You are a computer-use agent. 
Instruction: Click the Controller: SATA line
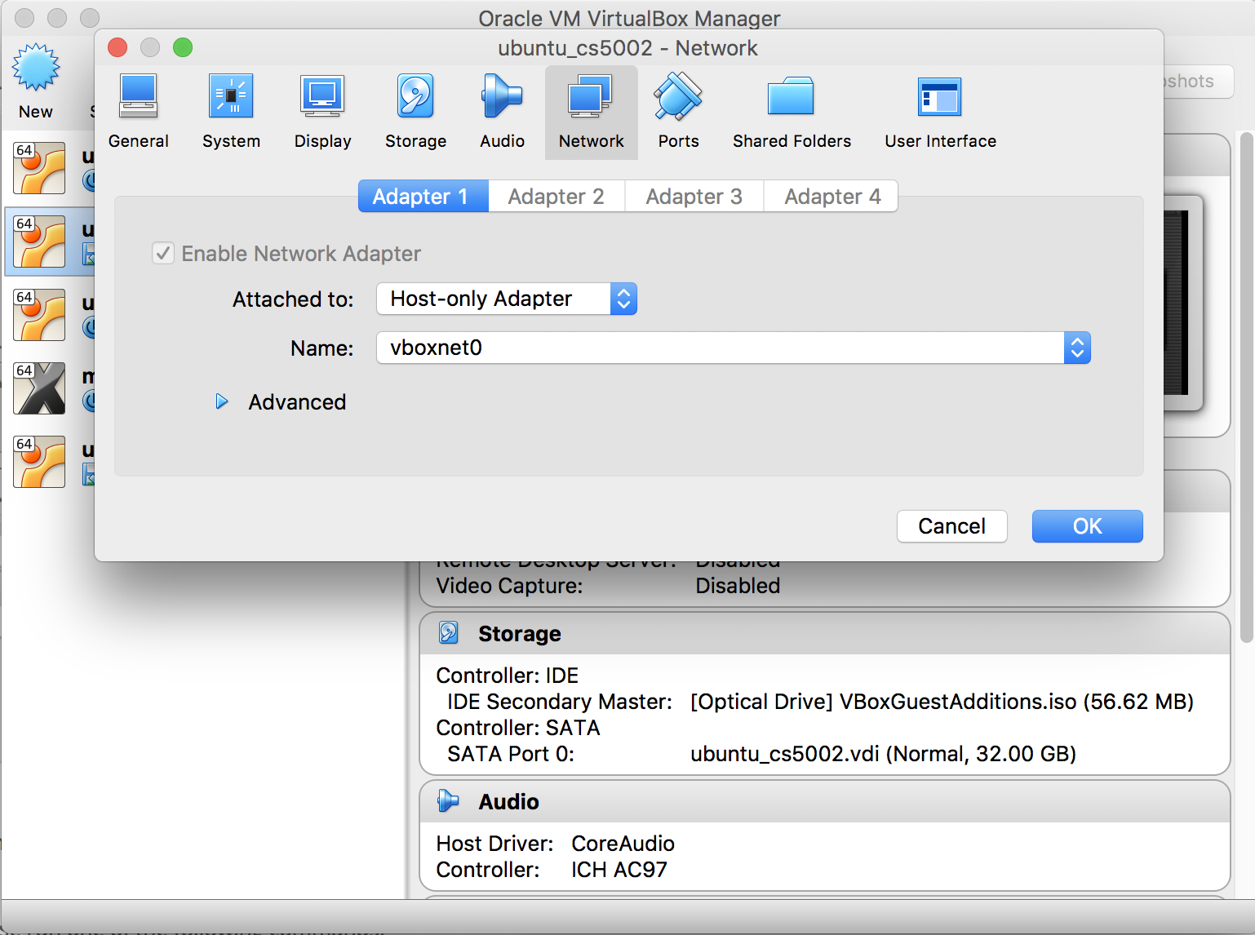518,728
